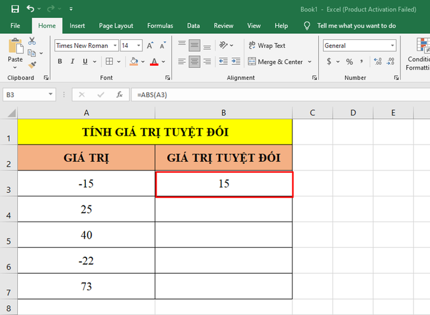Select the Format Painter brush
This screenshot has width=430, height=315.
32,65
